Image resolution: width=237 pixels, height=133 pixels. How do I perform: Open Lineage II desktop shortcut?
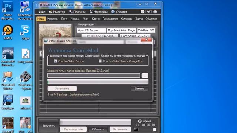(8, 125)
